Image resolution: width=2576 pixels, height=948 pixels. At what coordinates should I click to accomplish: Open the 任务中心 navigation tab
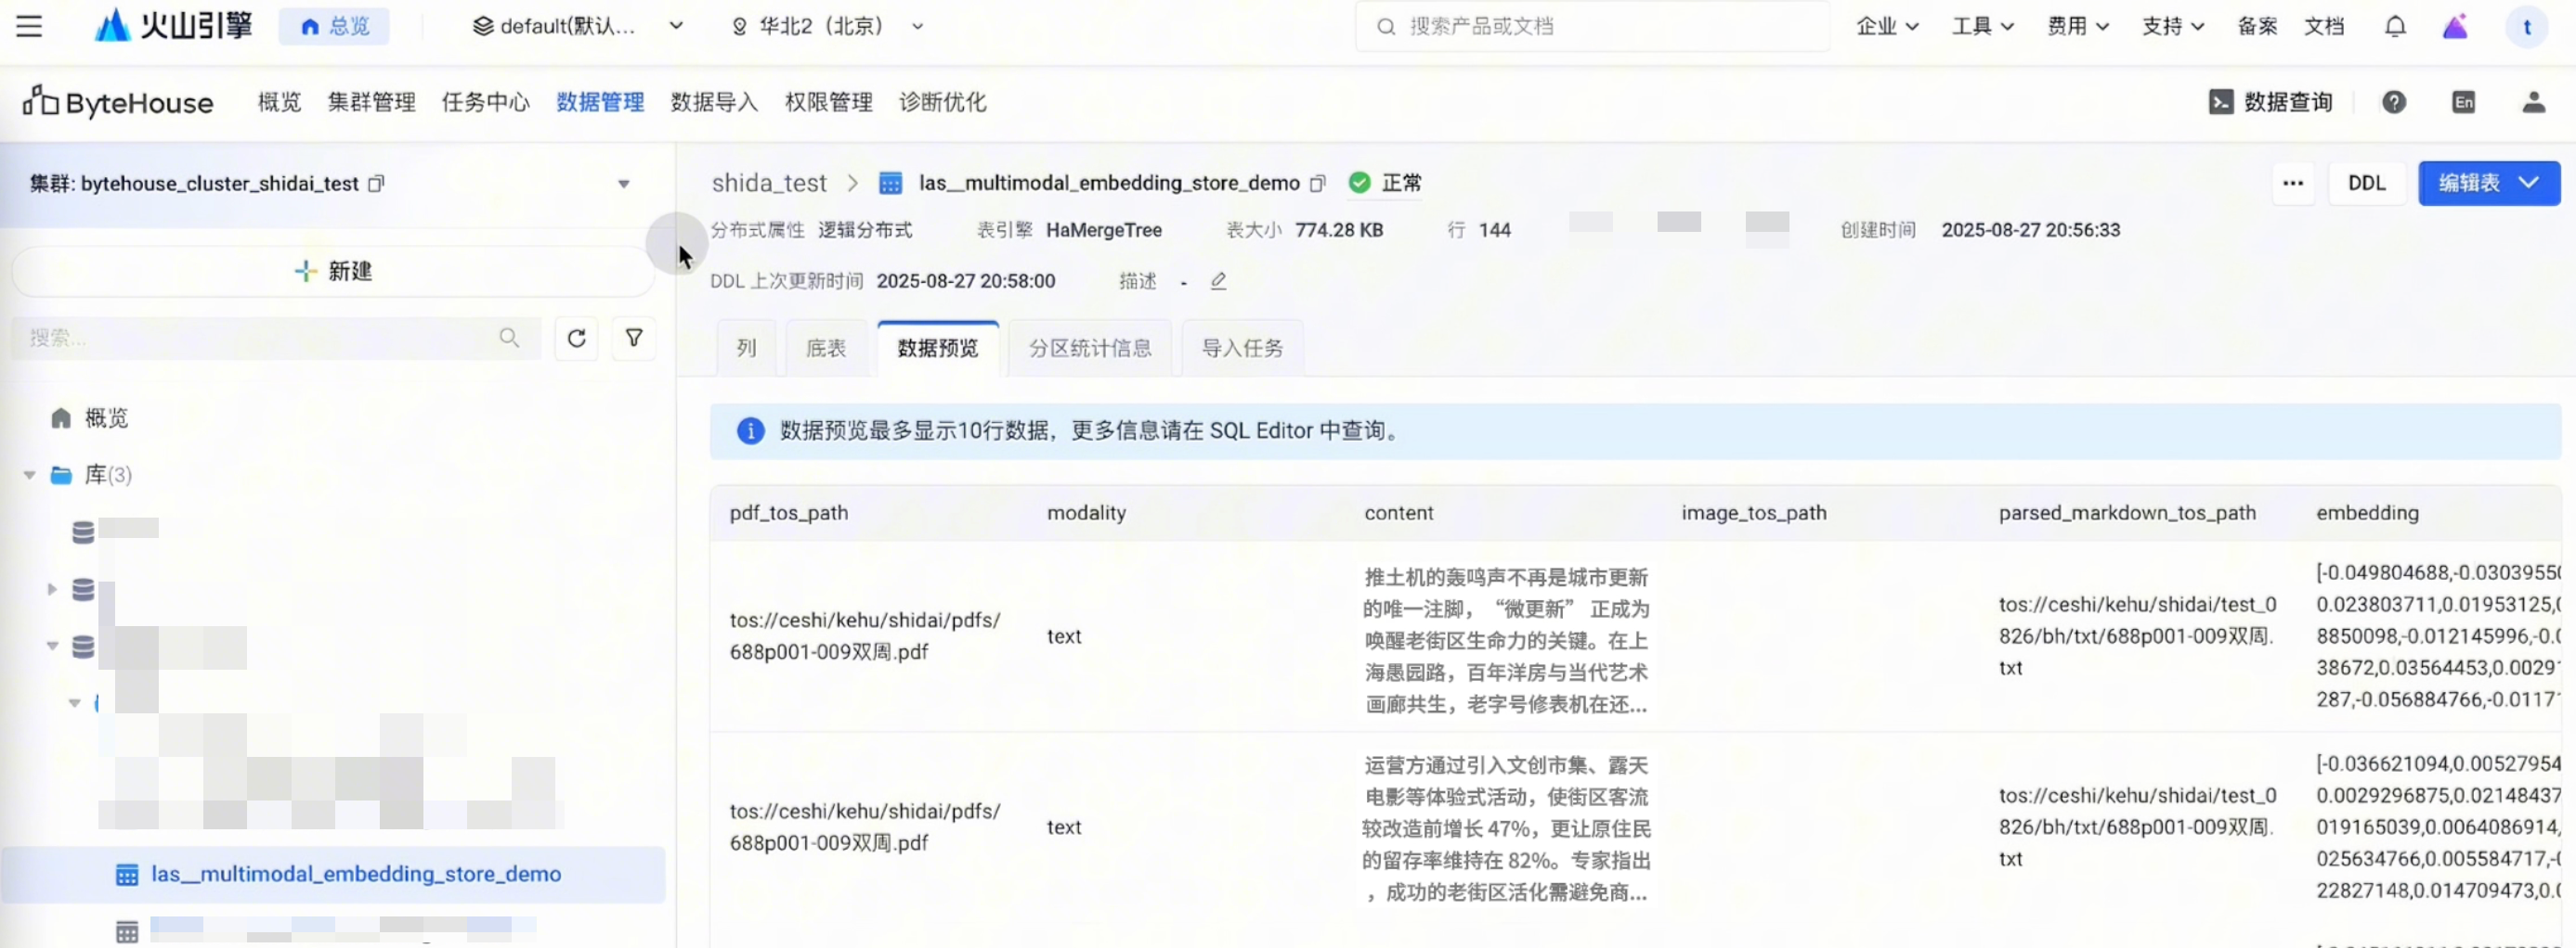486,102
